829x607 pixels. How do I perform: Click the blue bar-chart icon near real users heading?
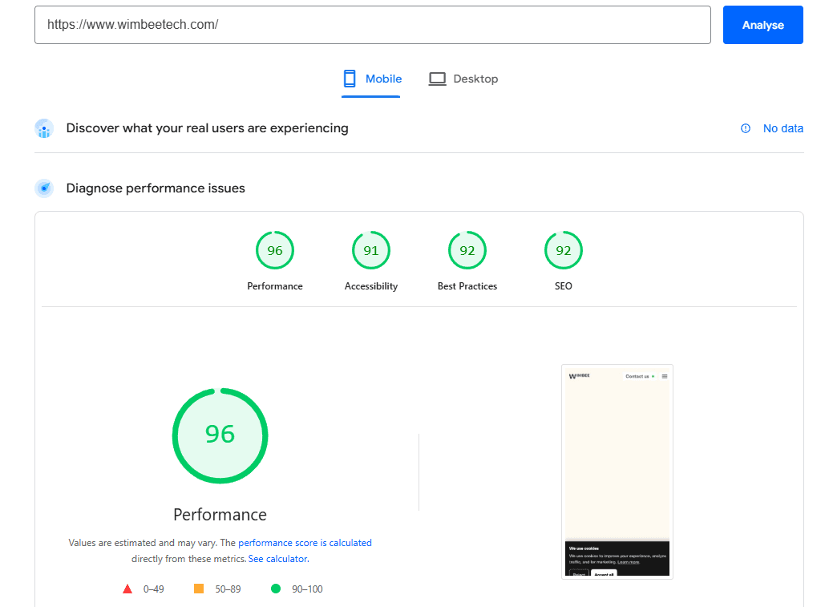[44, 128]
